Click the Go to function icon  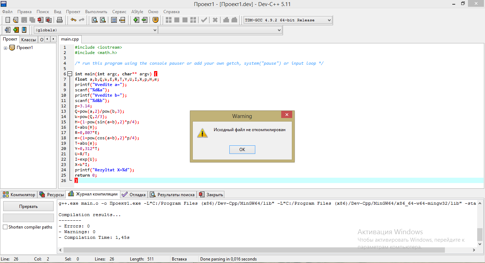point(114,20)
